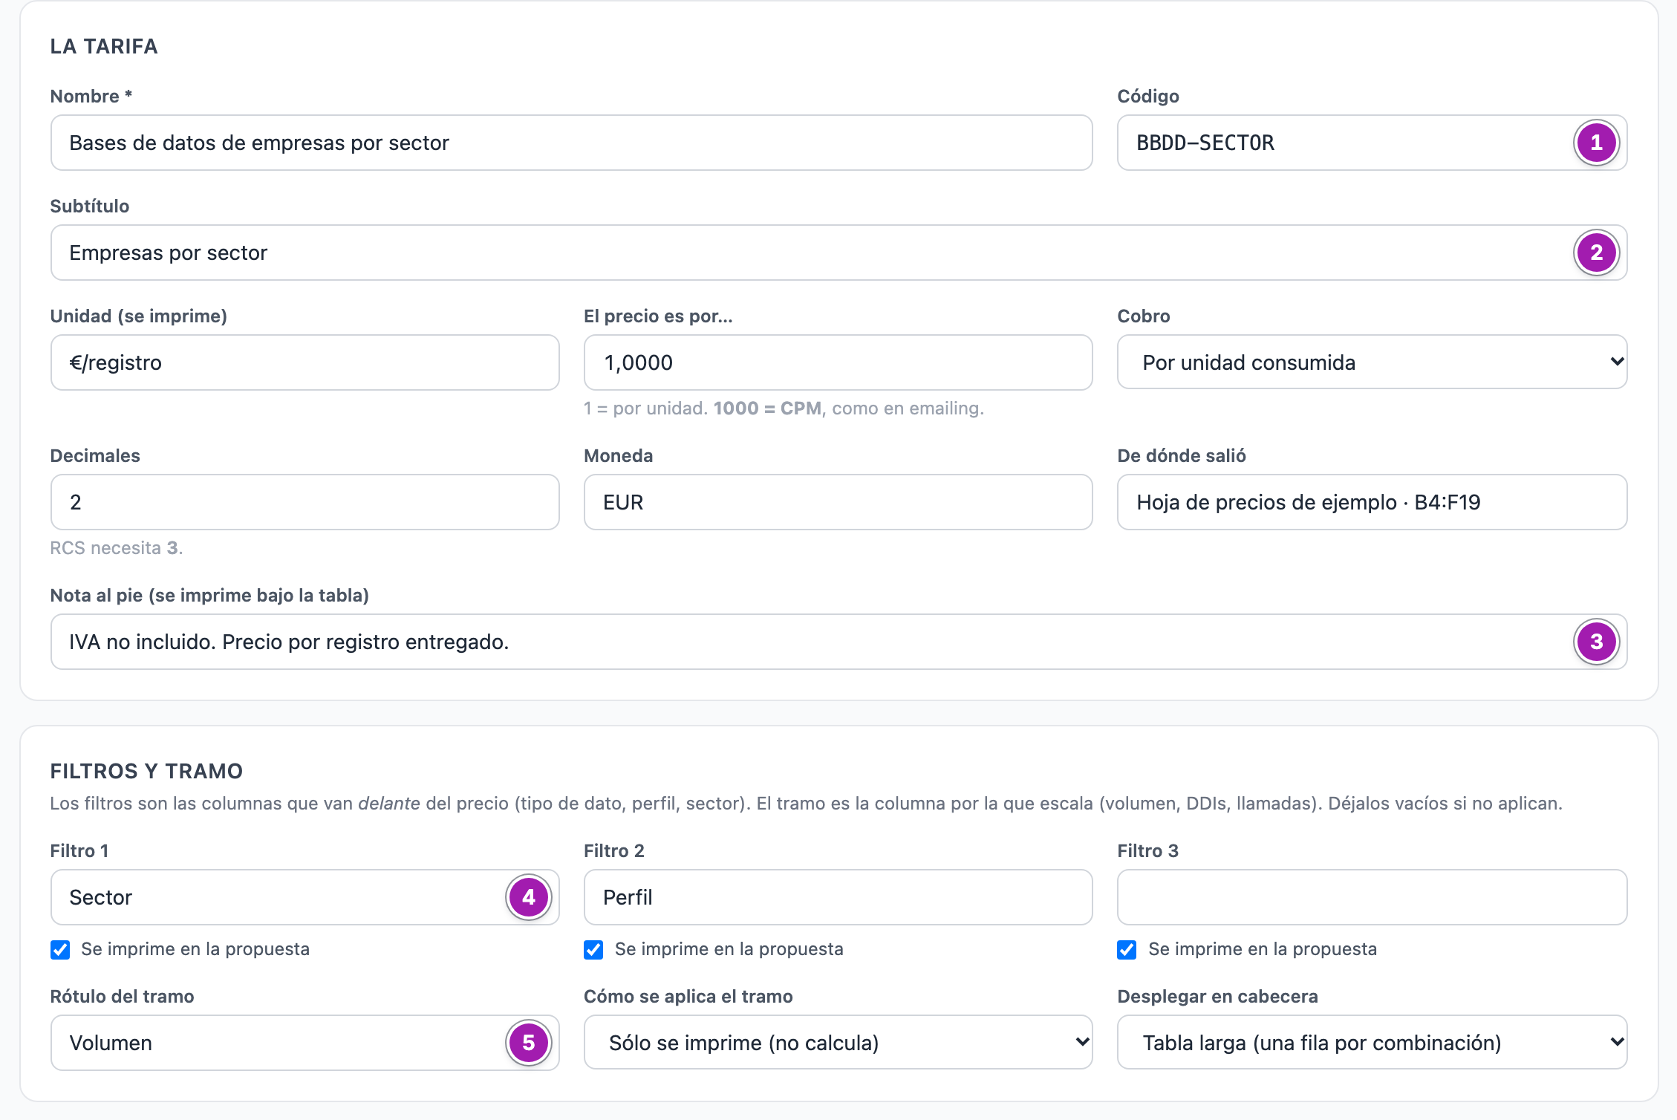Open the 'Cómo se aplica el tramo' dropdown

tap(838, 1042)
